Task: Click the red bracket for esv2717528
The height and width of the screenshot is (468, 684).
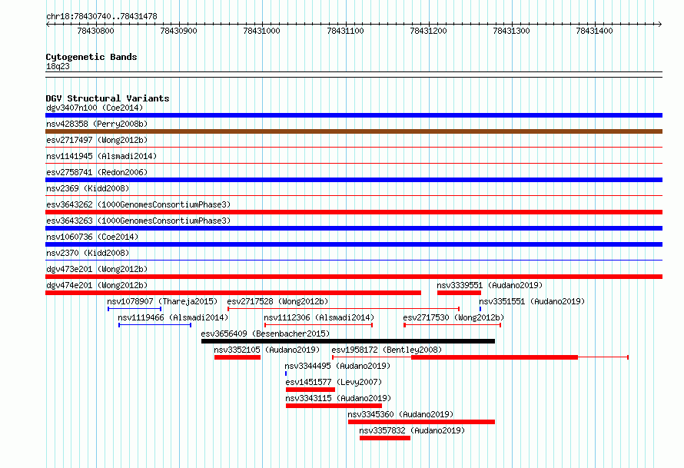Action: (344, 309)
